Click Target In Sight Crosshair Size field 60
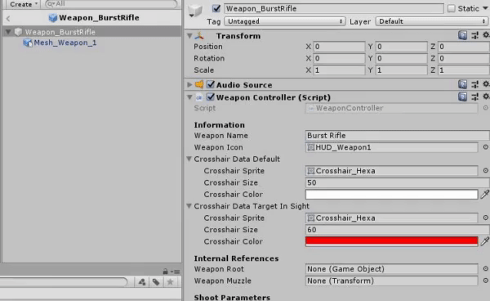The image size is (490, 301). (398, 229)
